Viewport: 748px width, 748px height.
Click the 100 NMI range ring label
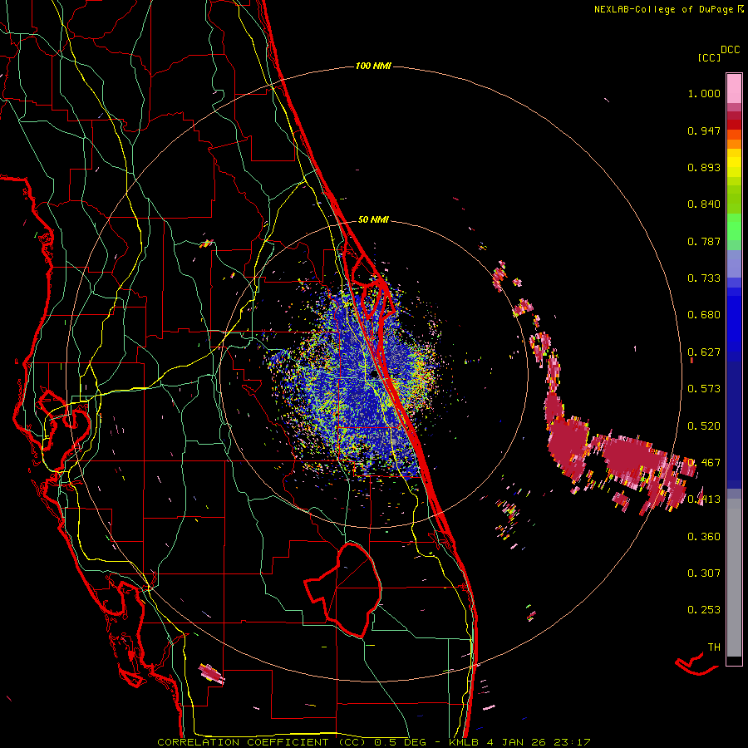point(373,66)
